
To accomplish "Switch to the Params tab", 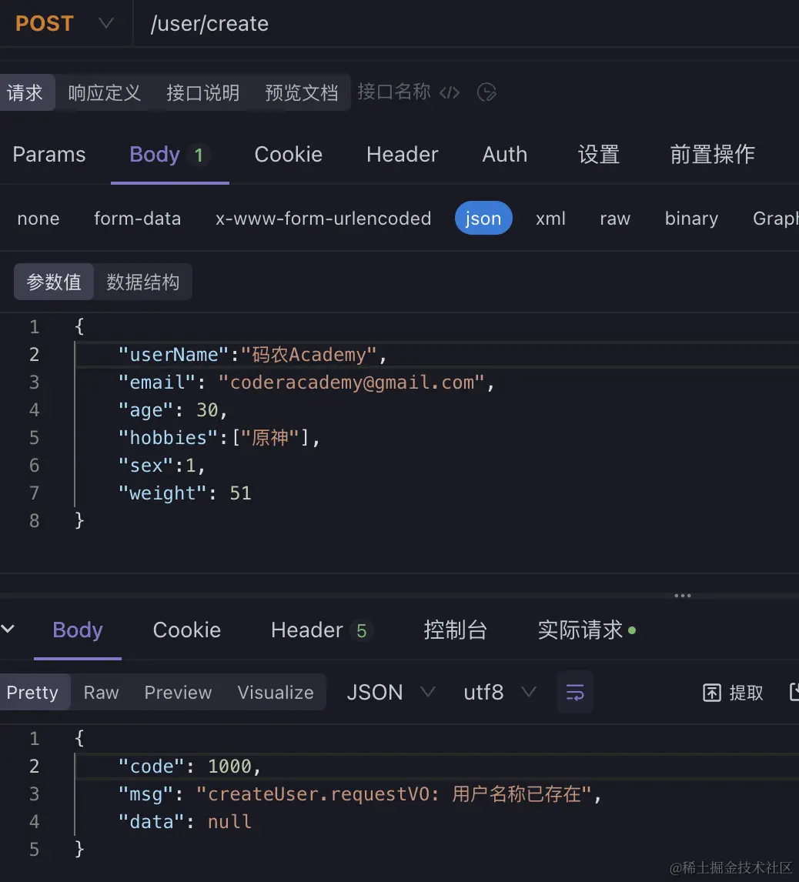I will (x=49, y=154).
